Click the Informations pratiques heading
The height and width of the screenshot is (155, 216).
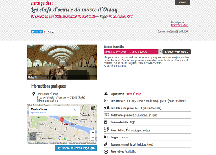pos(48,86)
